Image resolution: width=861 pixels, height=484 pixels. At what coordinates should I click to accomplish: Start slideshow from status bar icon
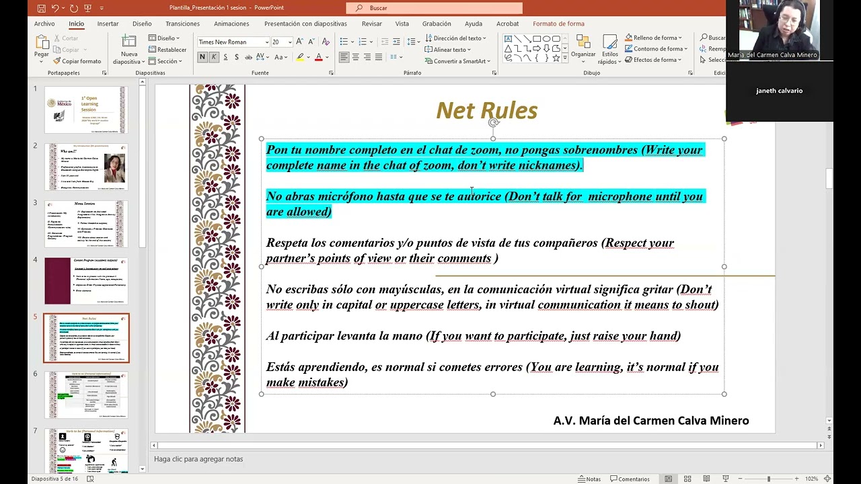(725, 479)
